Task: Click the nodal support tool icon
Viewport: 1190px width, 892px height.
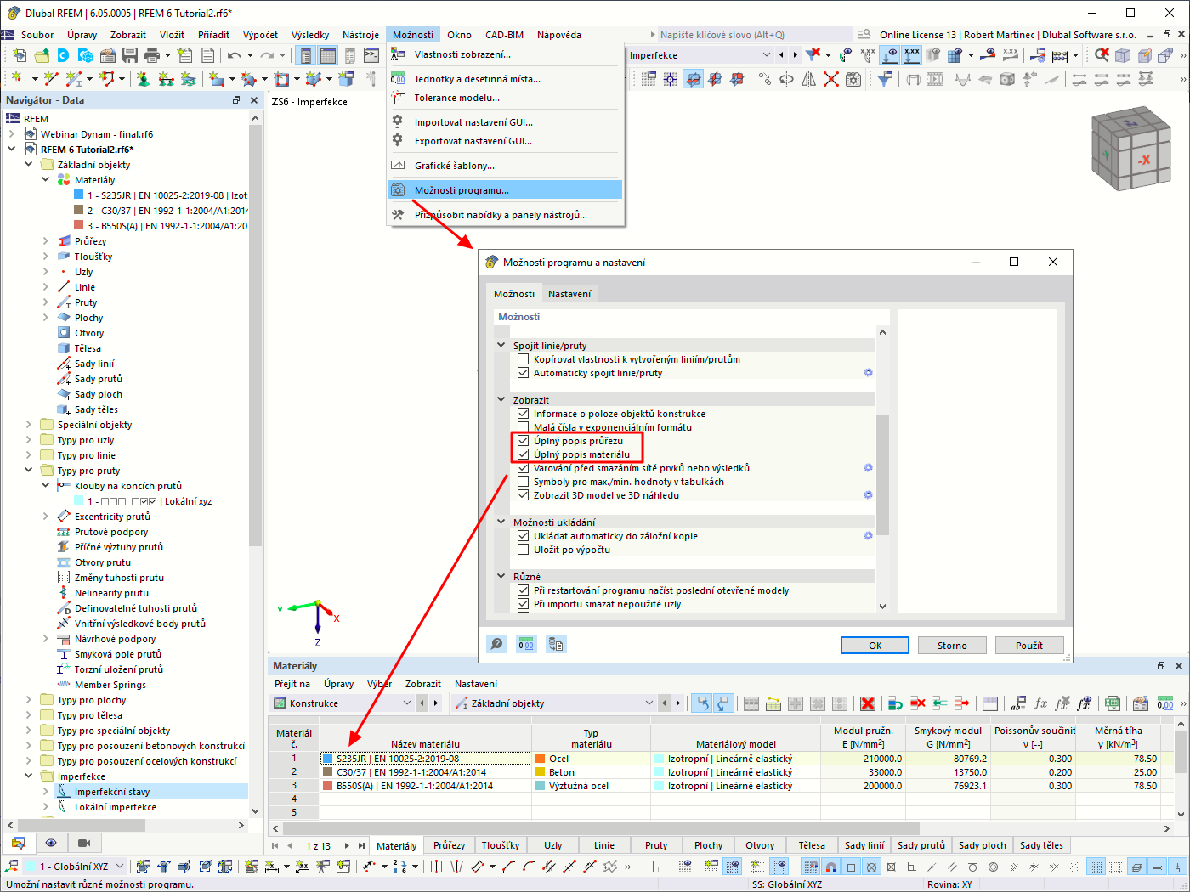Action: [x=144, y=79]
